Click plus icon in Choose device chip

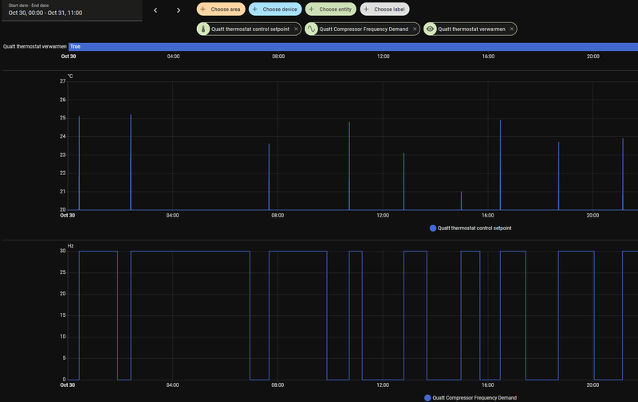point(254,9)
